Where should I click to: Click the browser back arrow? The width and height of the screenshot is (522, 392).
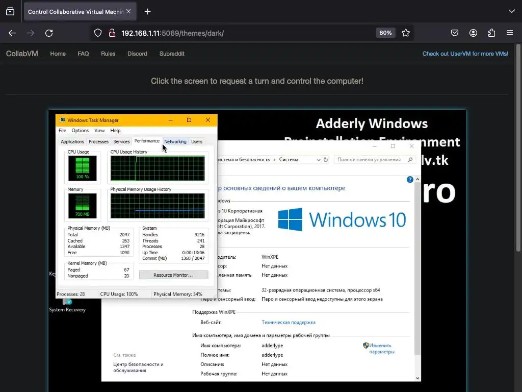tap(12, 33)
